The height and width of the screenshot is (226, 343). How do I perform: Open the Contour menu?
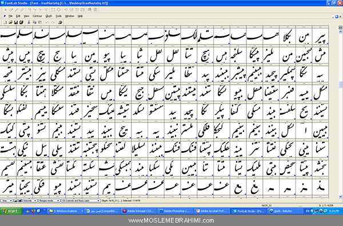point(37,16)
